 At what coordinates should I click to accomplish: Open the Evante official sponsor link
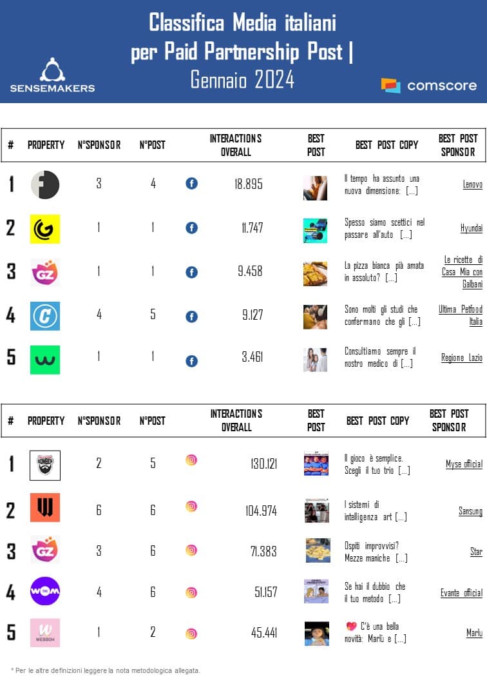click(x=461, y=593)
